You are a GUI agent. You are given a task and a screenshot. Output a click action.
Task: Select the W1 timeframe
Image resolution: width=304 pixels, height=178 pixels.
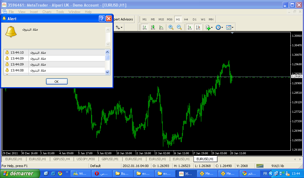[203, 19]
